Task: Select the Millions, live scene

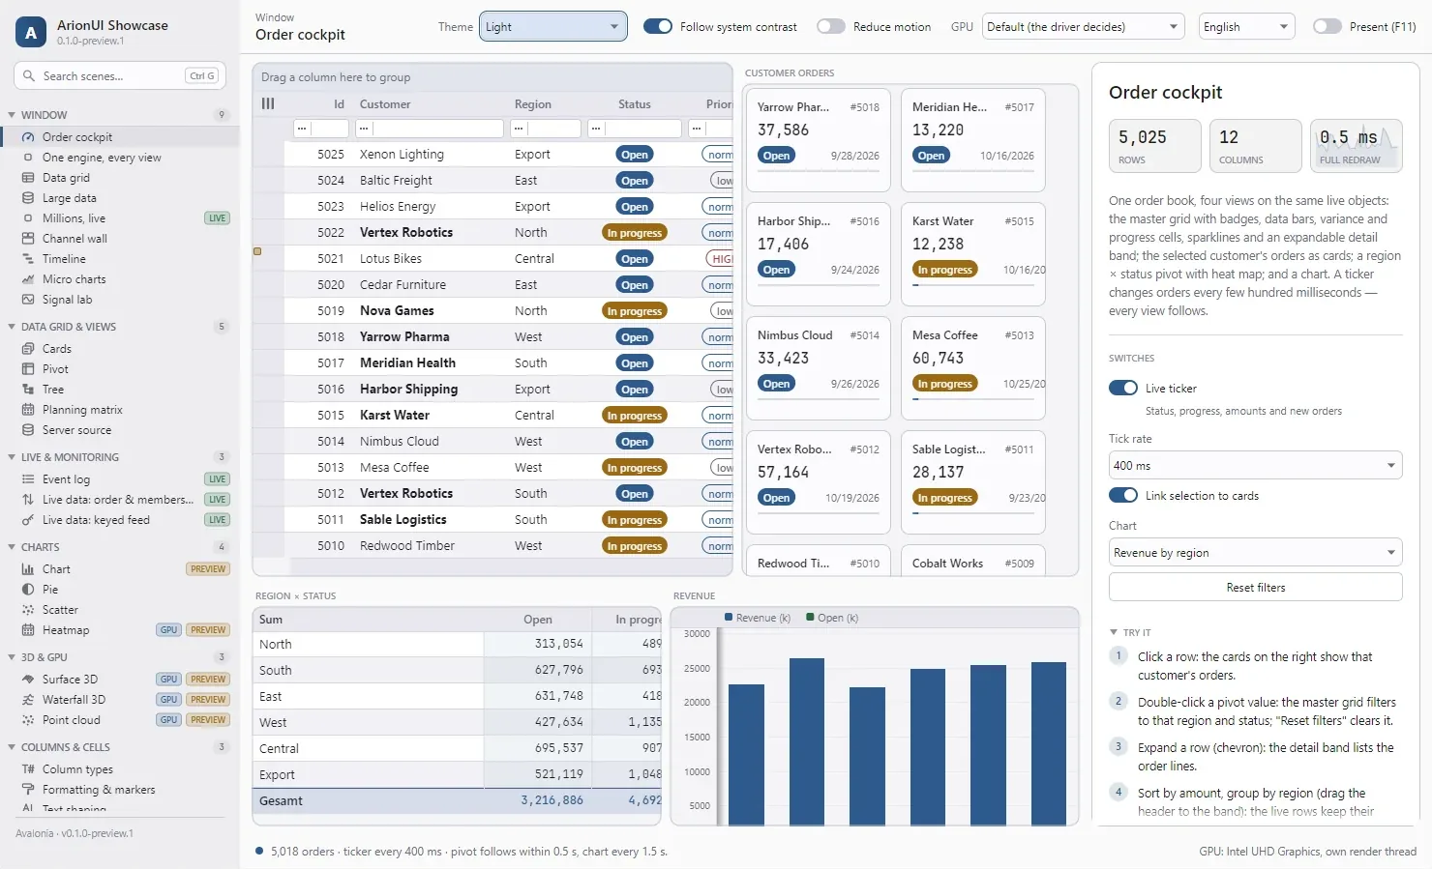Action: coord(120,218)
